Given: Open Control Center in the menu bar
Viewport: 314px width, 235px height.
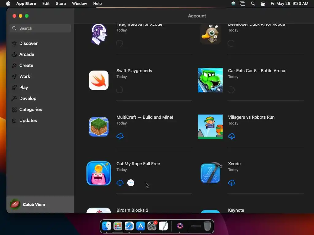Looking at the screenshot, I should tap(263, 4).
